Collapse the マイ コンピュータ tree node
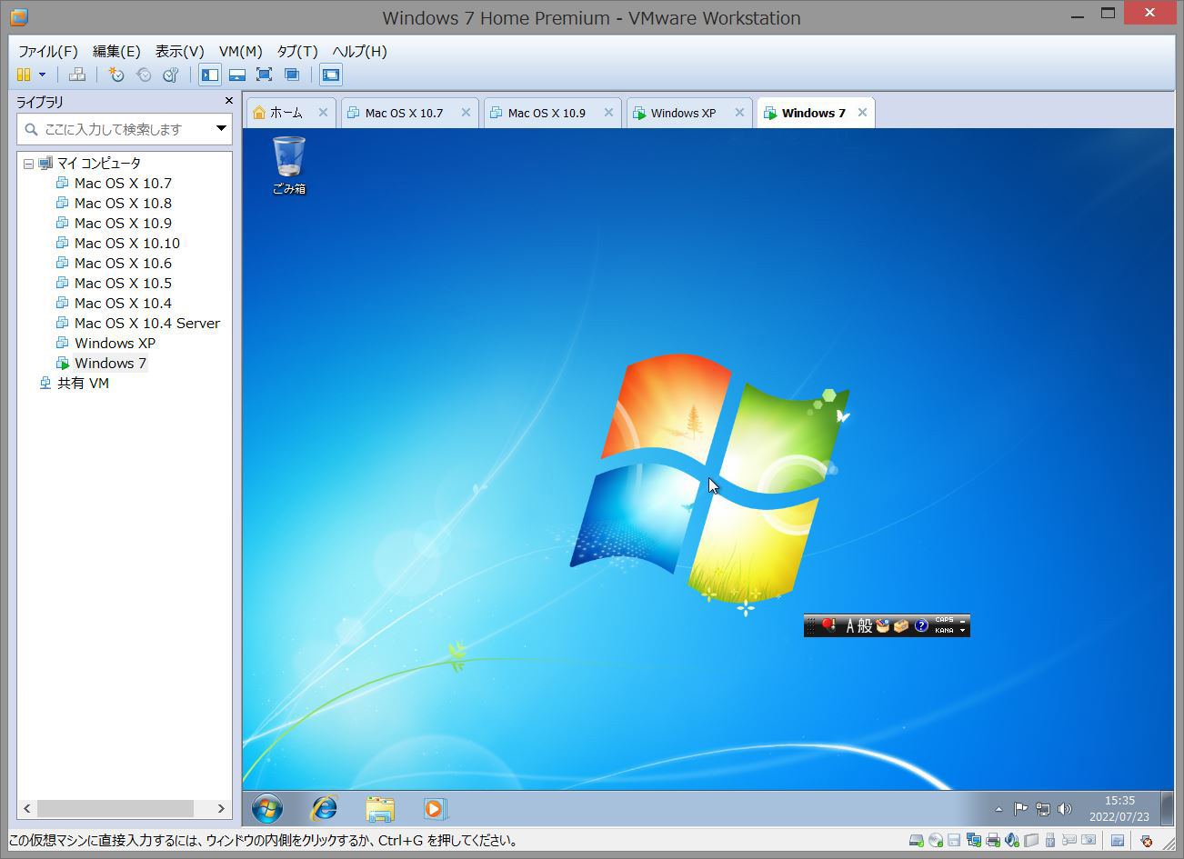The width and height of the screenshot is (1184, 859). [x=28, y=164]
